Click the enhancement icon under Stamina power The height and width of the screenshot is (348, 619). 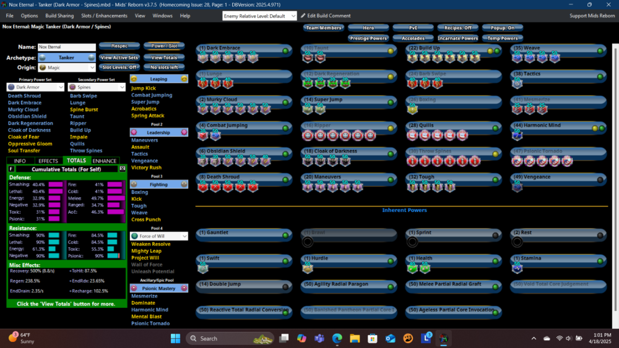click(x=517, y=267)
